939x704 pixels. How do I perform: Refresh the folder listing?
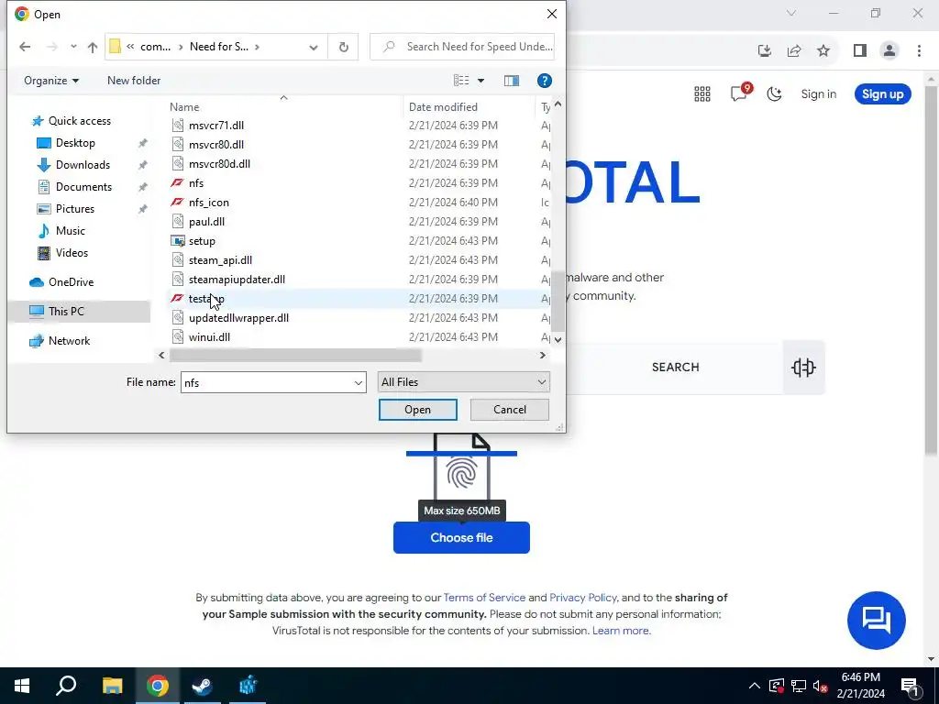[343, 47]
